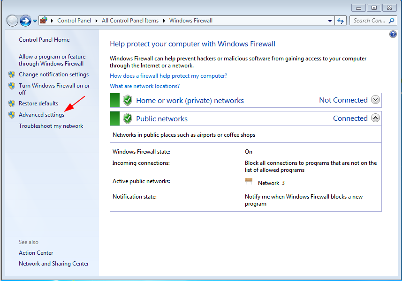Open Control Panel Home link
The width and height of the screenshot is (402, 281).
coord(44,40)
